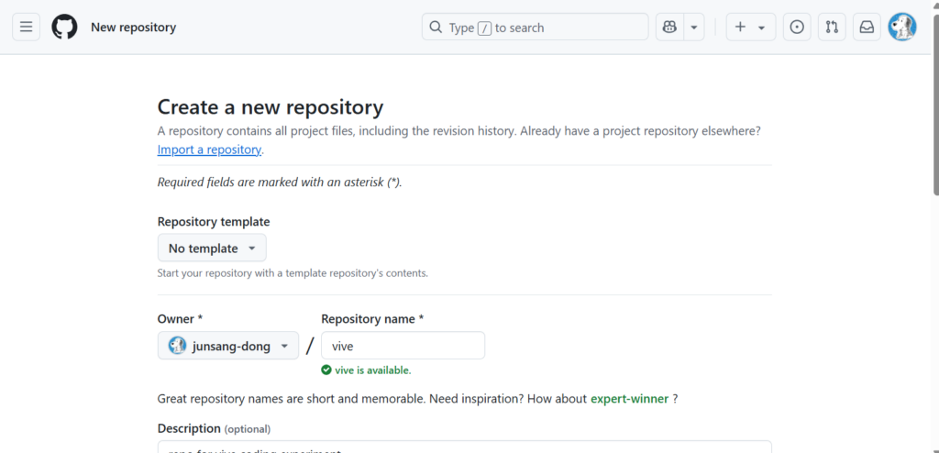This screenshot has width=939, height=453.
Task: Click the search bar in header
Action: click(535, 28)
